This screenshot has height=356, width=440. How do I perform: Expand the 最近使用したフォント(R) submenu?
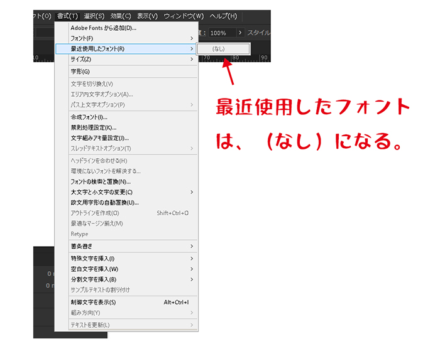97,48
